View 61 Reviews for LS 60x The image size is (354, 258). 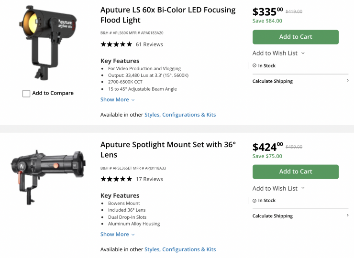click(149, 44)
